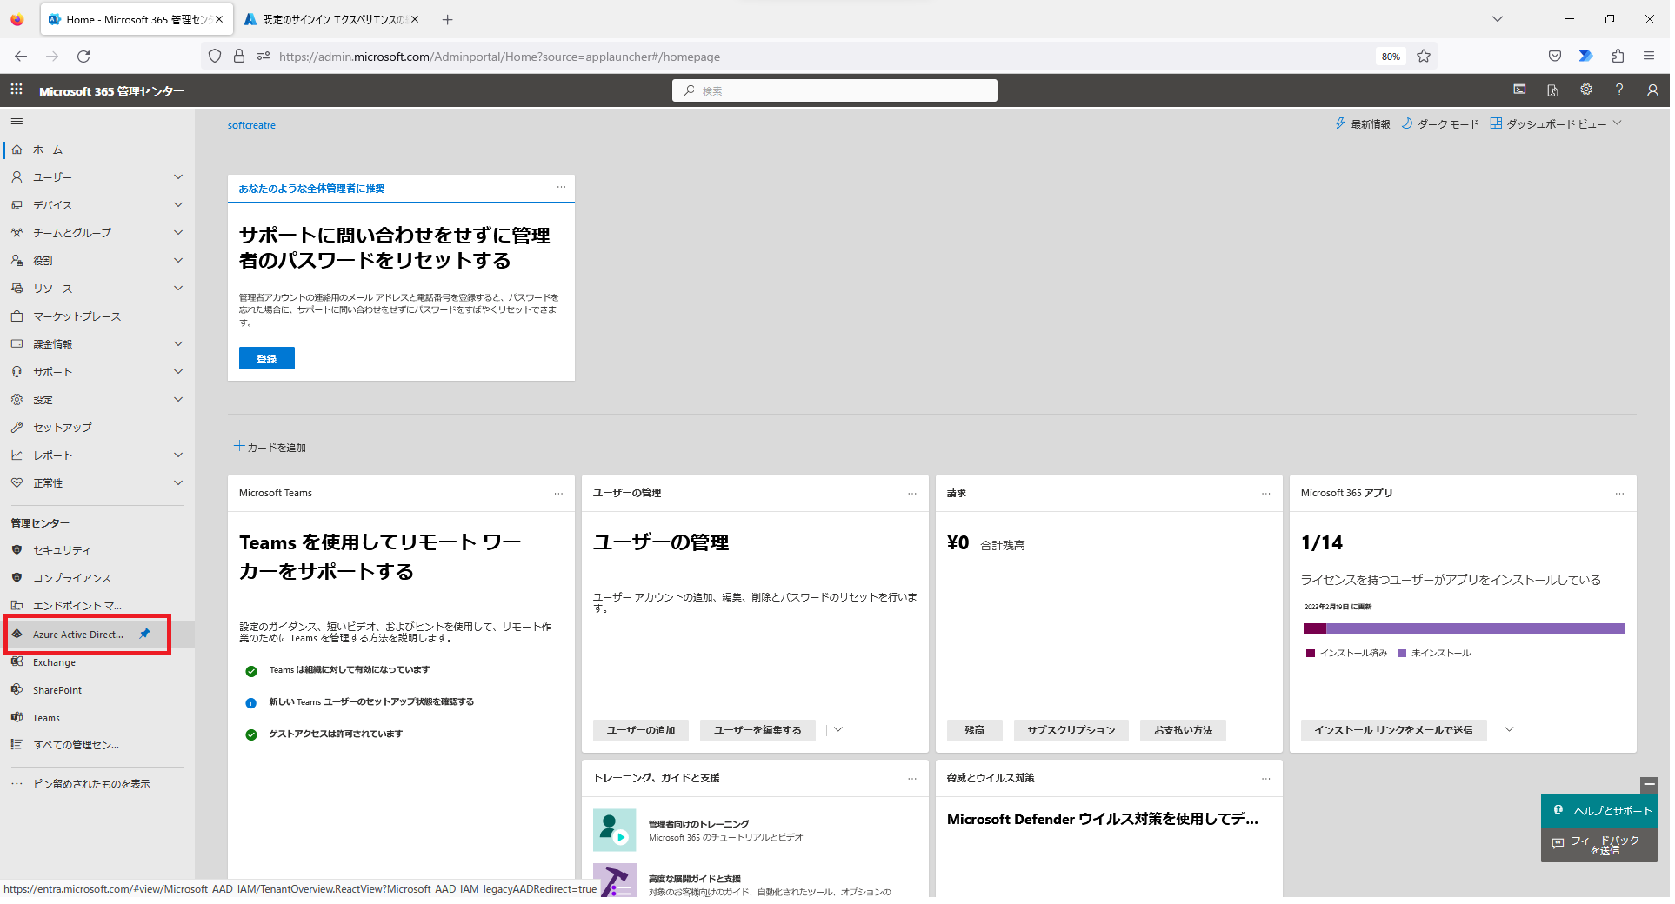The height and width of the screenshot is (904, 1675).
Task: Open Exchange admin center
Action: tap(54, 662)
